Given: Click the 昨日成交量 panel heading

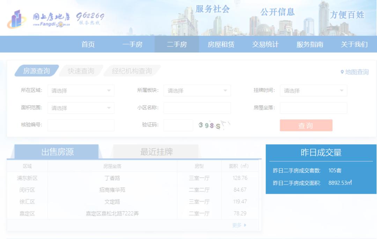Looking at the screenshot, I should click(x=321, y=152).
